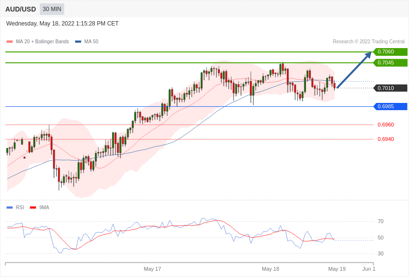The height and width of the screenshot is (277, 409).
Task: Click the '9MA' legend label
Action: 44,207
